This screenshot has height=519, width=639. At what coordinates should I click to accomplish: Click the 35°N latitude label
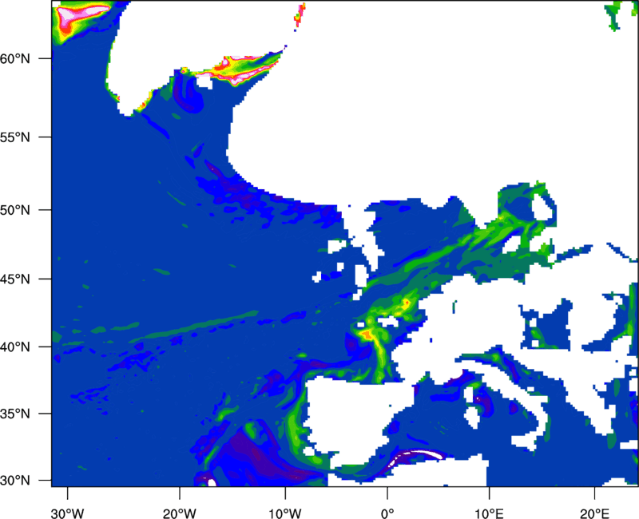(x=15, y=414)
